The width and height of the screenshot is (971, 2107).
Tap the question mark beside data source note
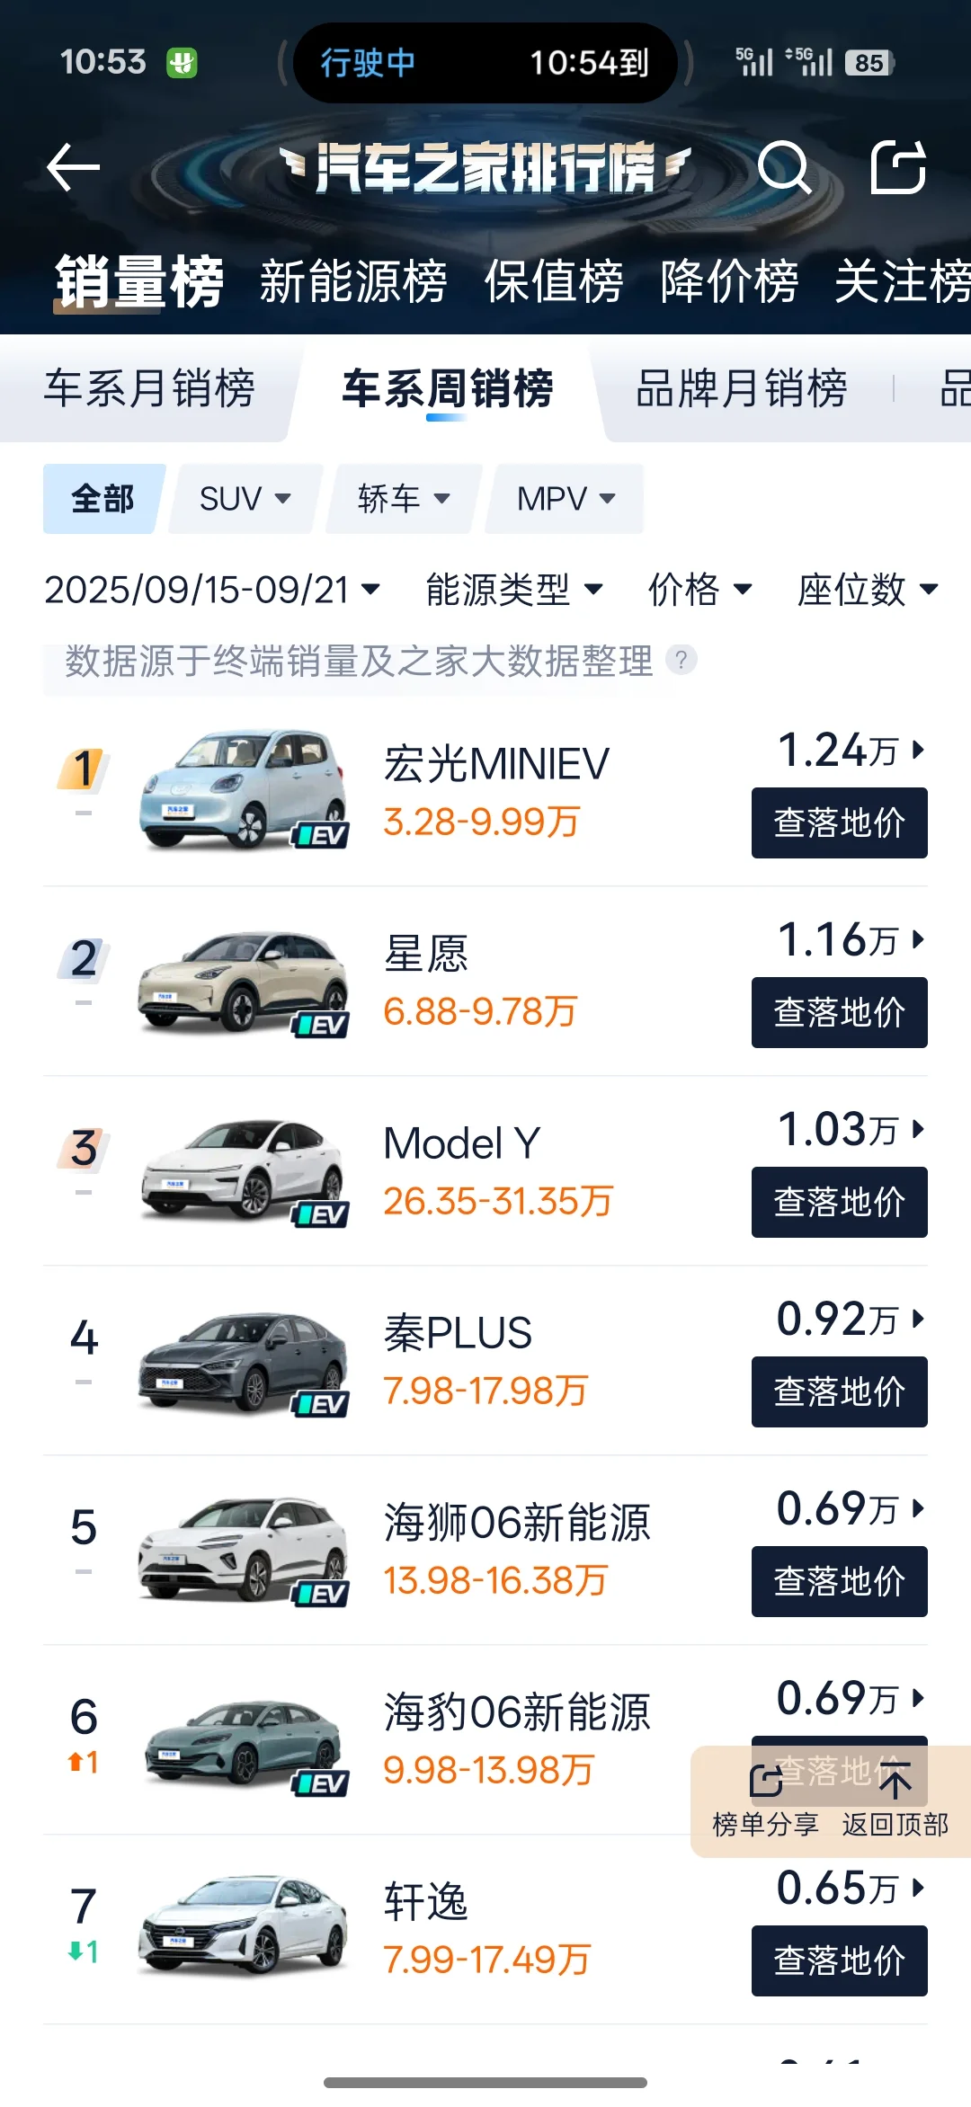[681, 662]
